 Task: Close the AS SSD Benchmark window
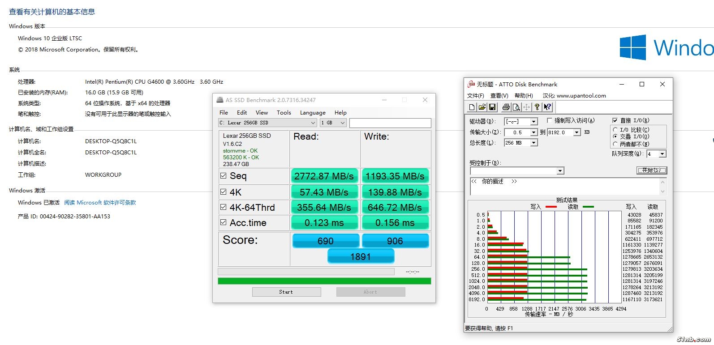click(x=425, y=100)
